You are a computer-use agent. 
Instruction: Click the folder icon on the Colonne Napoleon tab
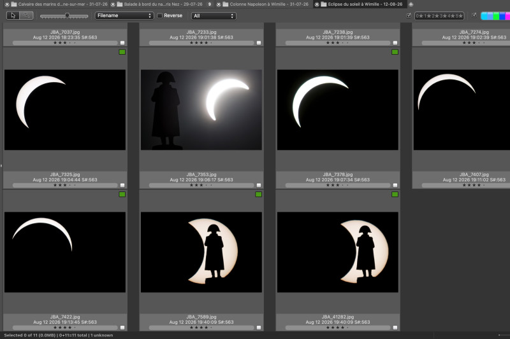[226, 4]
